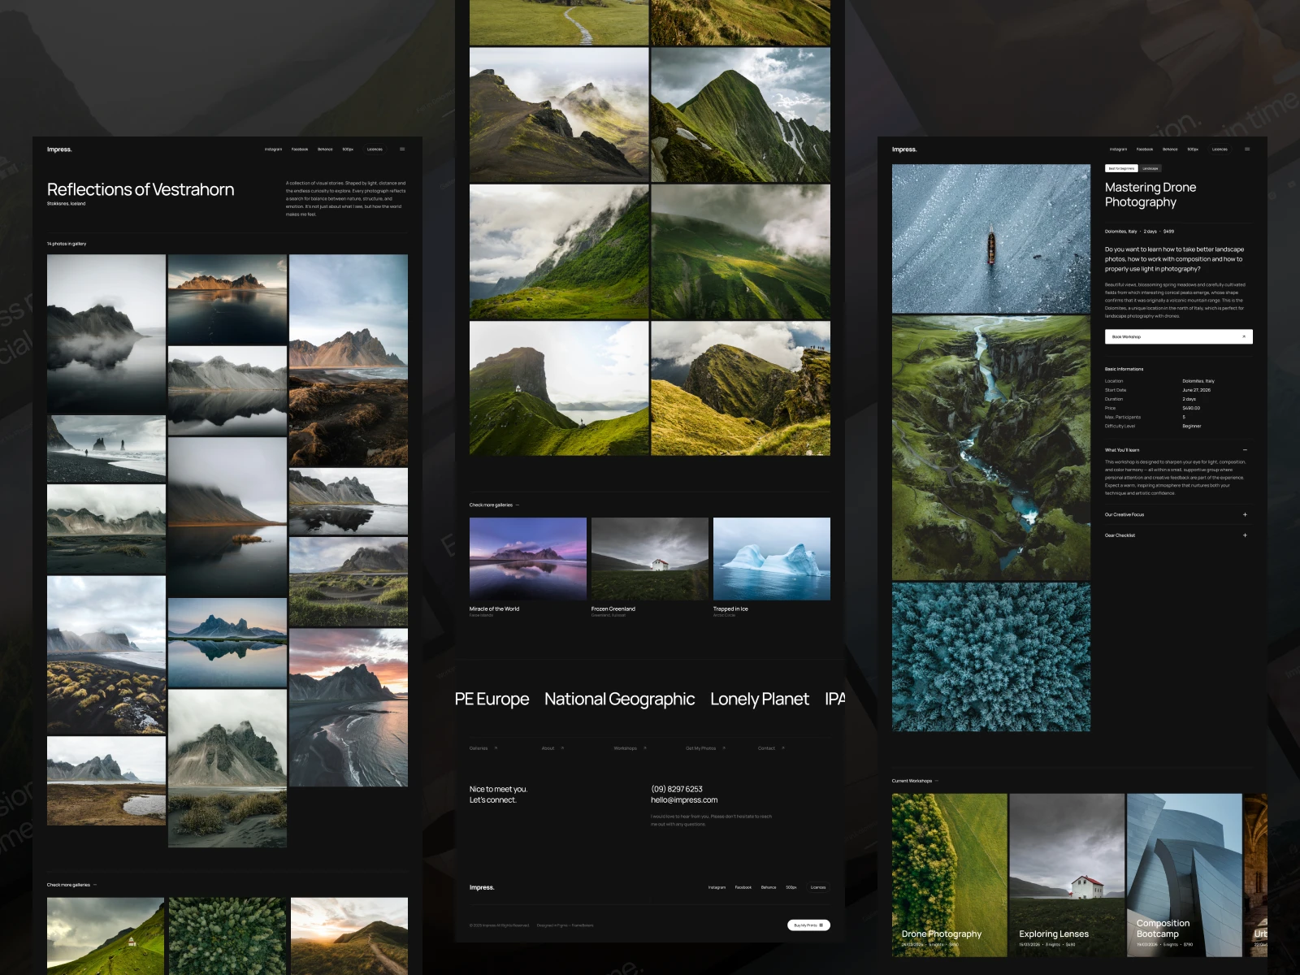This screenshot has width=1300, height=975.
Task: Open the lighthouse on green cliff photo
Action: click(x=559, y=388)
